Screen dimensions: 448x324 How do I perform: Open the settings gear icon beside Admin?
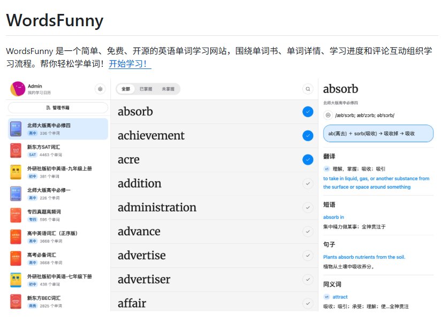[100, 89]
